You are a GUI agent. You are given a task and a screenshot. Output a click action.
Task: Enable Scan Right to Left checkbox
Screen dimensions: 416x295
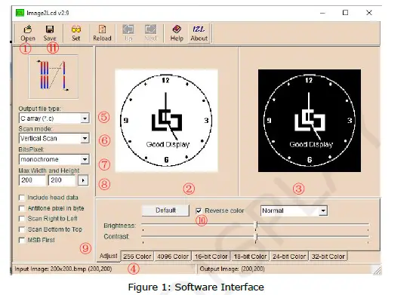[x=22, y=219]
